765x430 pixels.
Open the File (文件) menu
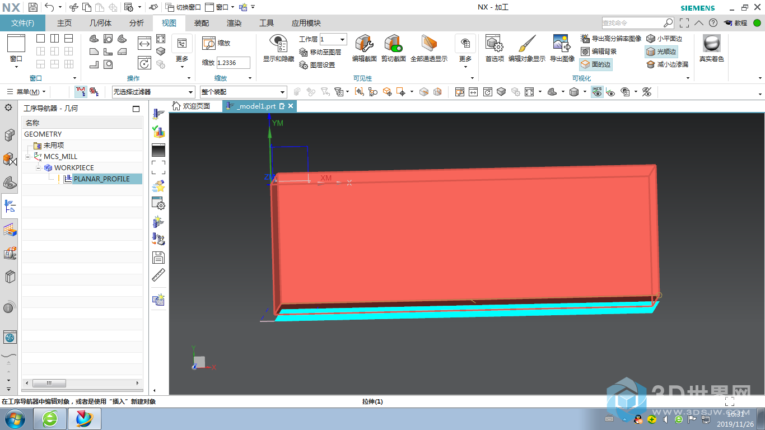[x=23, y=23]
